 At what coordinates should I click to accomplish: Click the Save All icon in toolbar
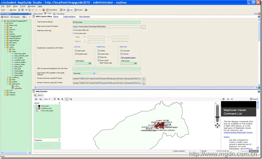[x=22, y=10]
